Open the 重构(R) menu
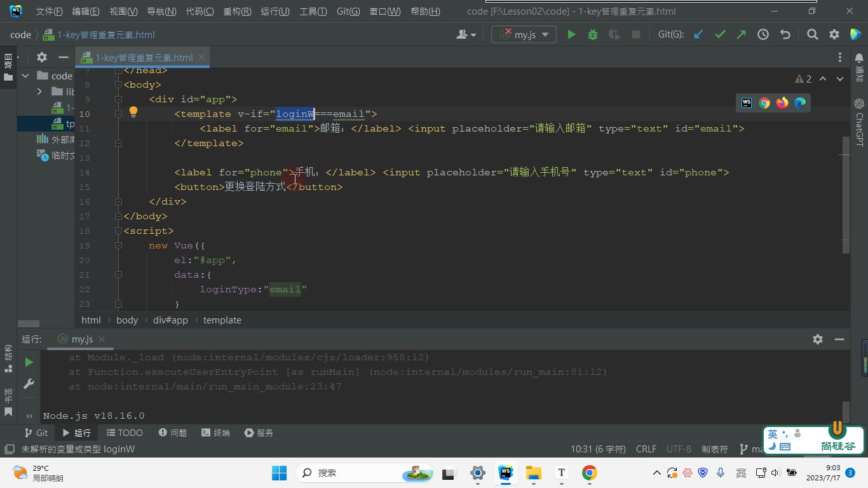 coord(237,11)
